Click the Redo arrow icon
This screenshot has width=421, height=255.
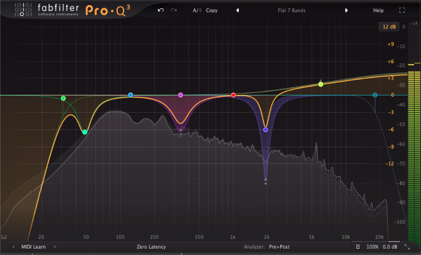click(x=174, y=10)
